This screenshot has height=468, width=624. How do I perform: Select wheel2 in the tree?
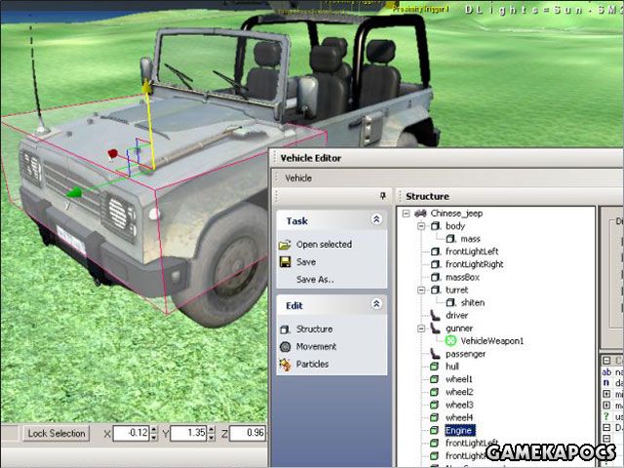tap(459, 392)
